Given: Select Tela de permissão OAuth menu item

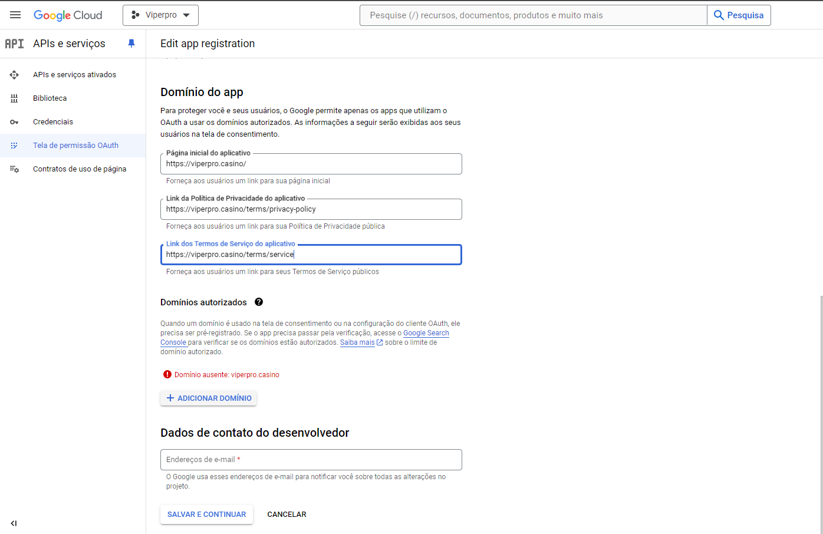Looking at the screenshot, I should (x=75, y=146).
